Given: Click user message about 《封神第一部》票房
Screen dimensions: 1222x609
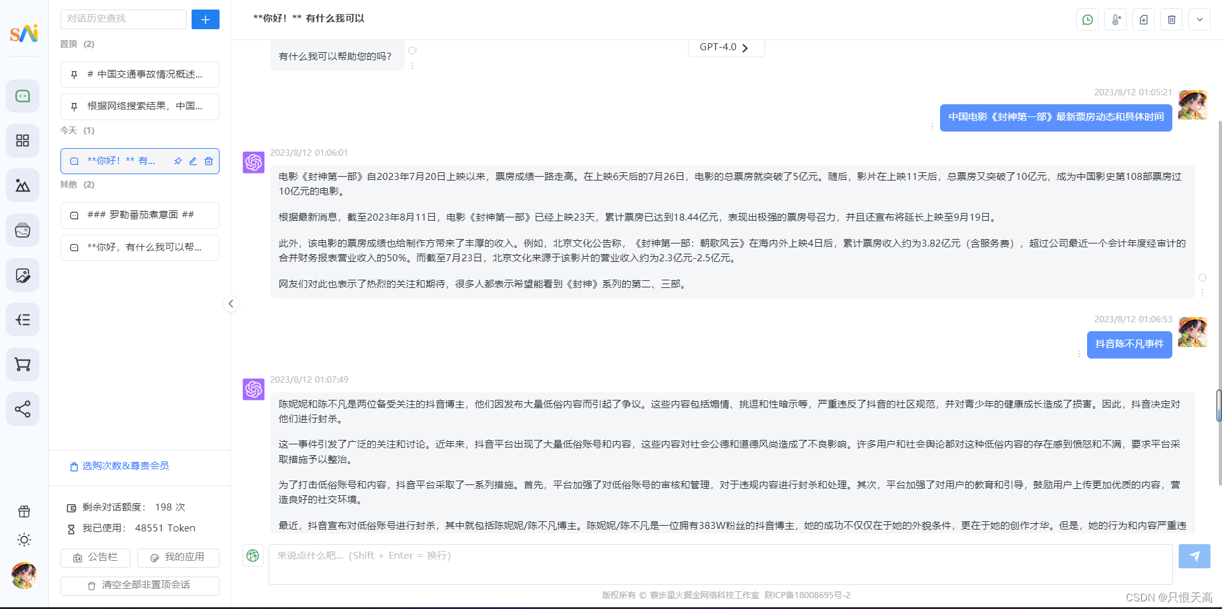Looking at the screenshot, I should [1056, 118].
